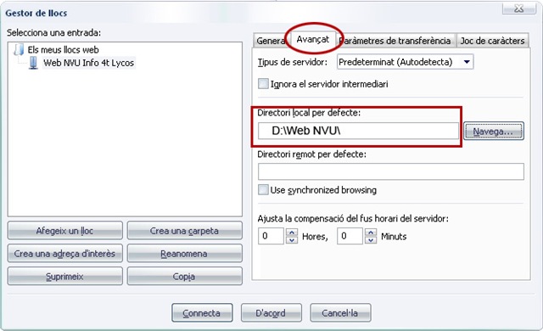Decrease the Minuts timezone offset
Image resolution: width=543 pixels, height=331 pixels.
pos(371,240)
